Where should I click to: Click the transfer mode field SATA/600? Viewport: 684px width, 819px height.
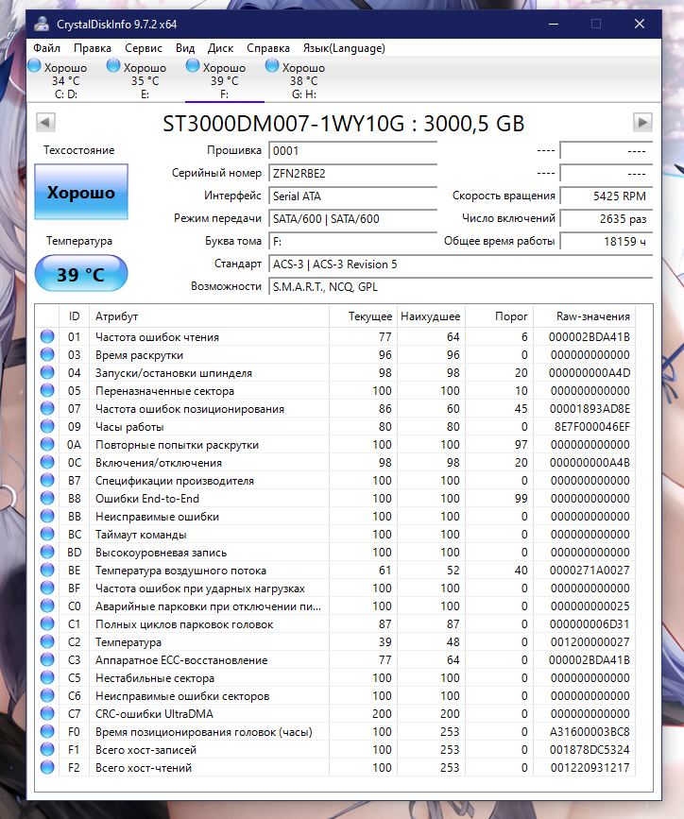(x=352, y=219)
